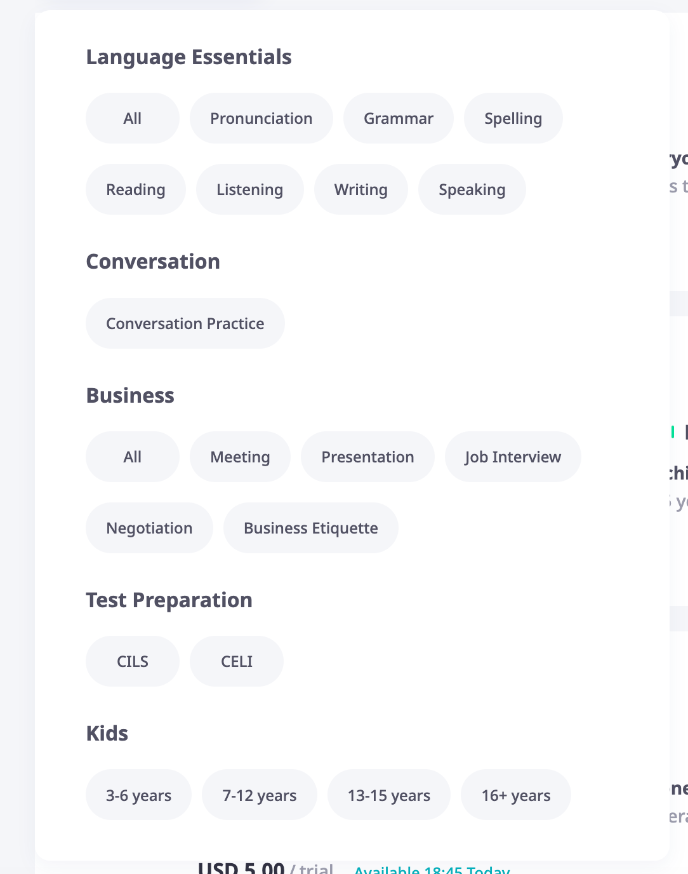Choose the Listening filter chip
This screenshot has height=874, width=688.
coord(250,189)
